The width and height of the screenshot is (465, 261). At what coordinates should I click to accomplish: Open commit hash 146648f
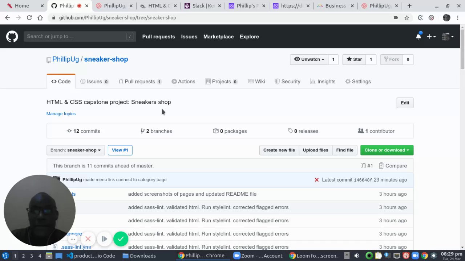(x=363, y=180)
